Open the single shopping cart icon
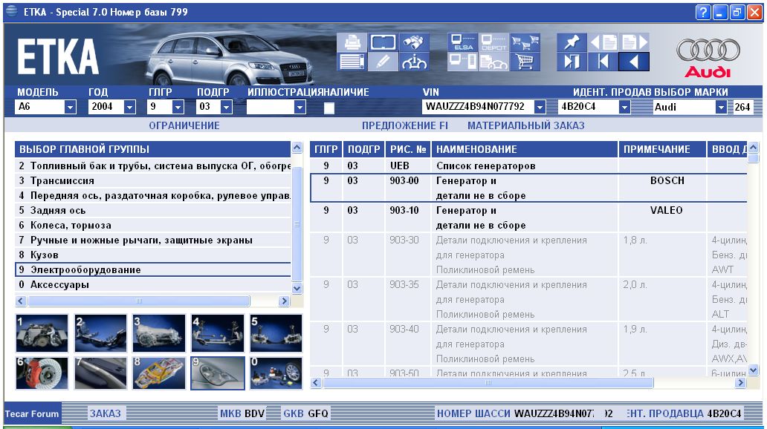The height and width of the screenshot is (429, 767). click(x=525, y=62)
